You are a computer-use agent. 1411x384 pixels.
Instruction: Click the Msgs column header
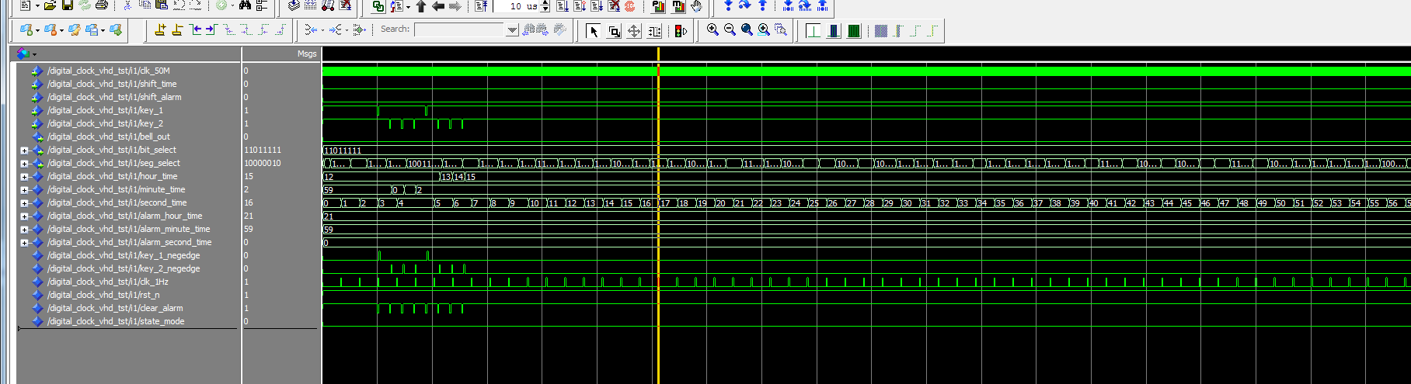(306, 54)
